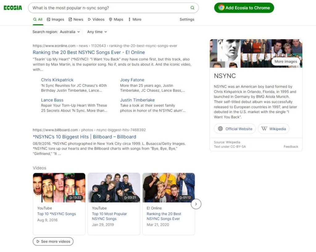This screenshot has height=252, width=316.
Task: Expand the Any time filter dropdown
Action: tap(97, 32)
